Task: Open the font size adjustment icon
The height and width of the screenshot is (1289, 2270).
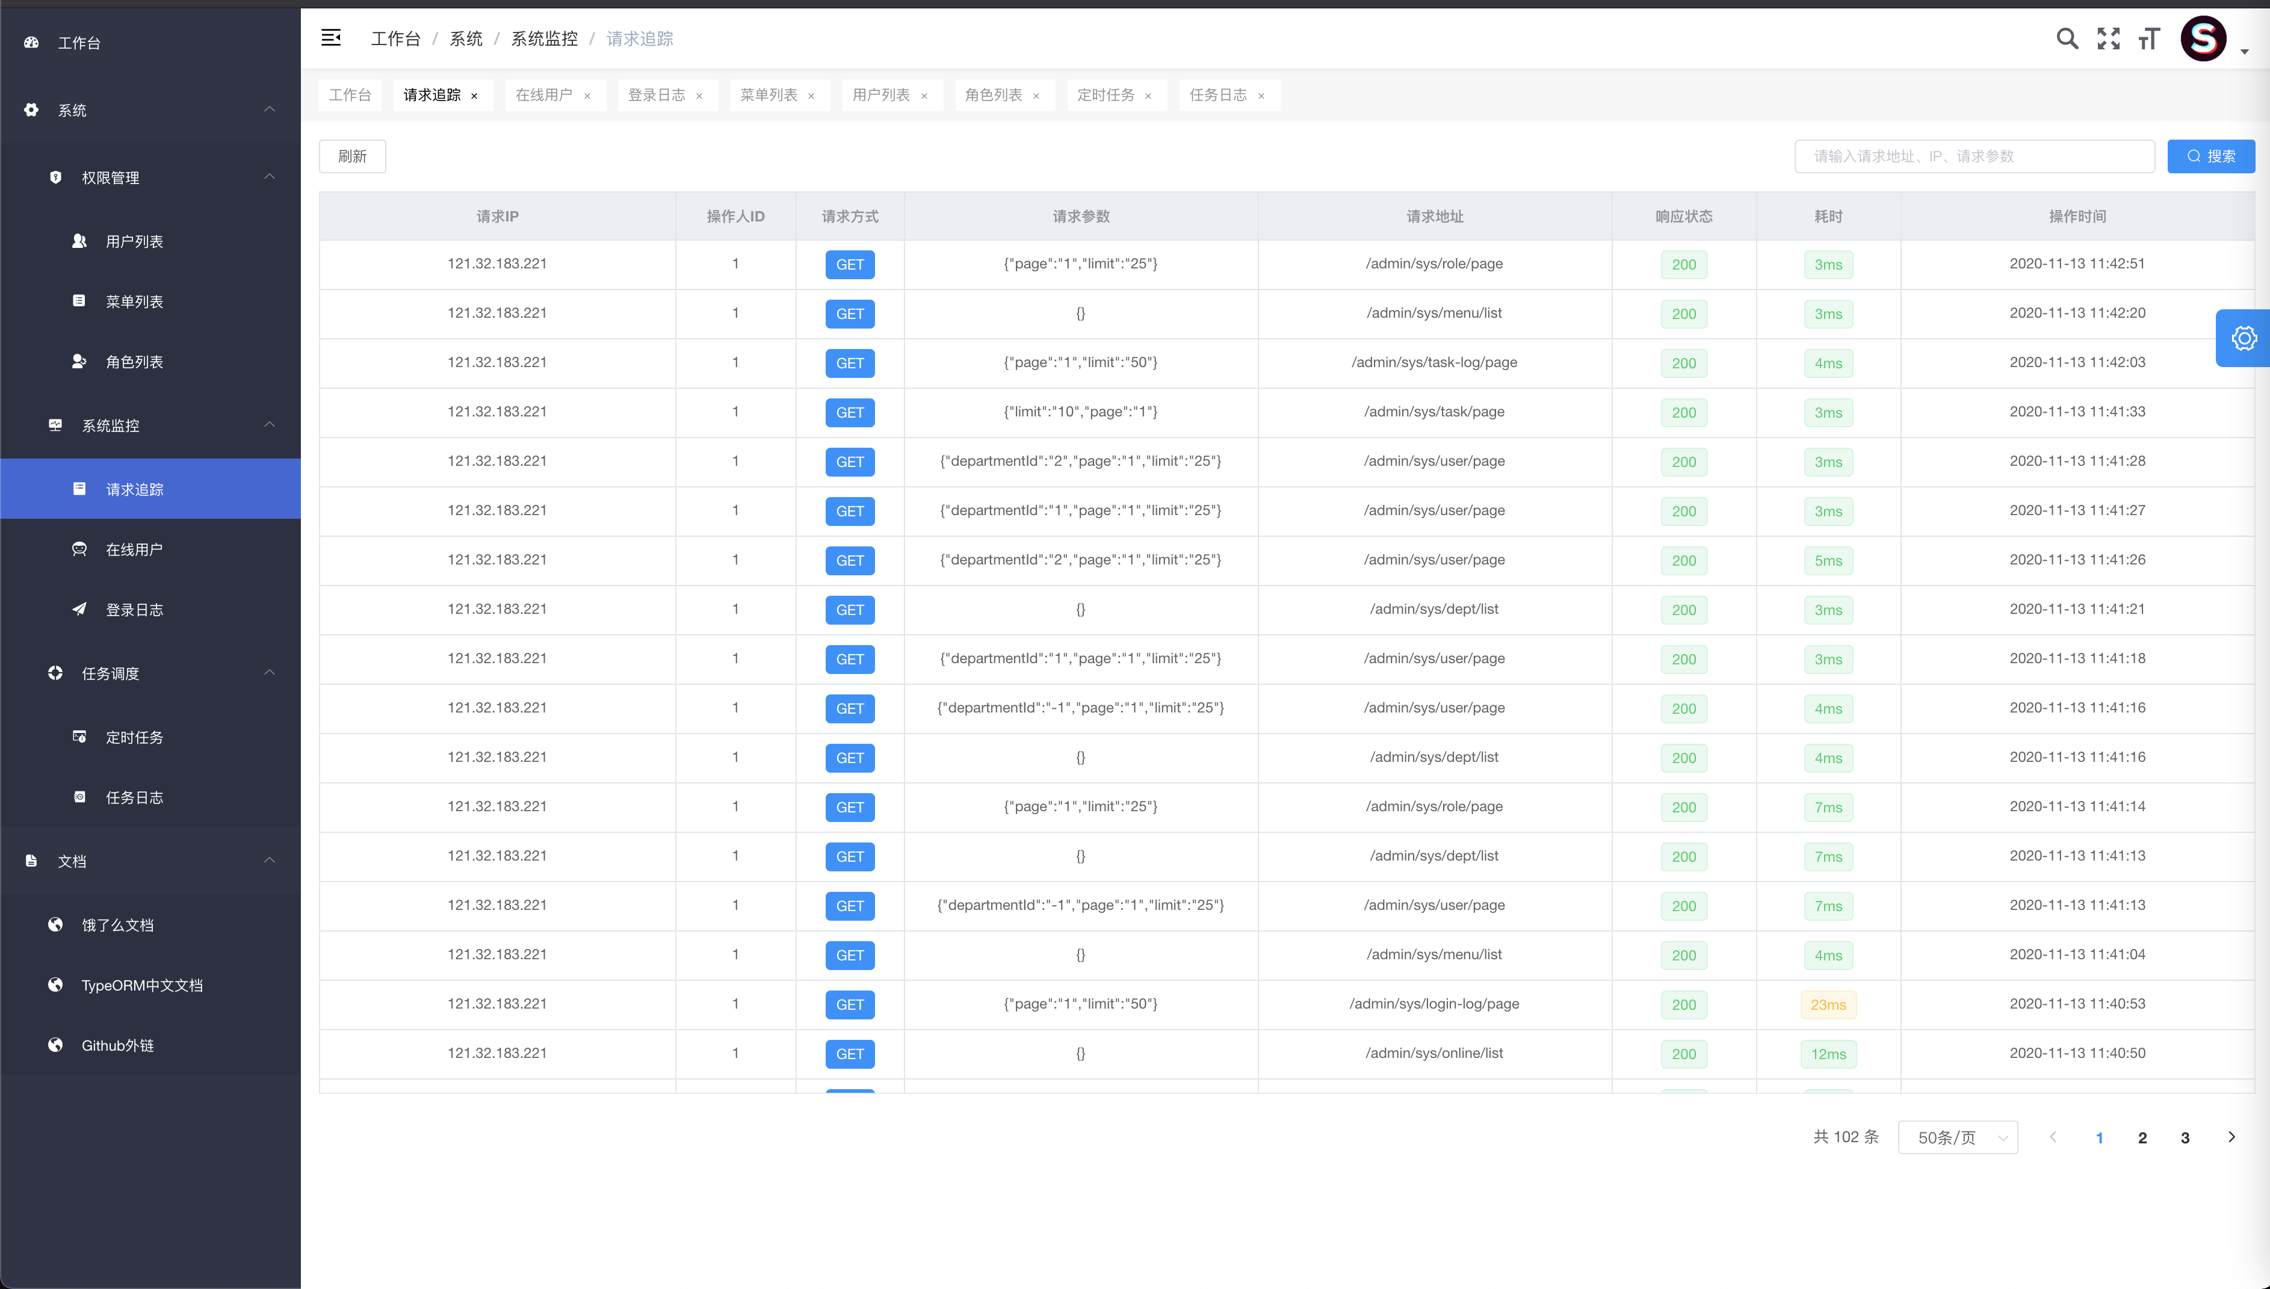Action: click(x=2148, y=39)
